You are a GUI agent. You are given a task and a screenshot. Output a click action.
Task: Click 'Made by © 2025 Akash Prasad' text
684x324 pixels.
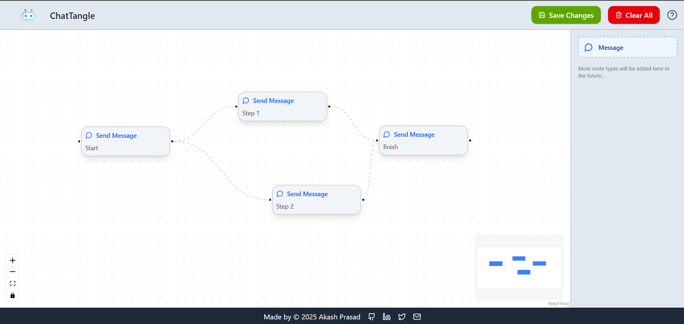tap(312, 317)
